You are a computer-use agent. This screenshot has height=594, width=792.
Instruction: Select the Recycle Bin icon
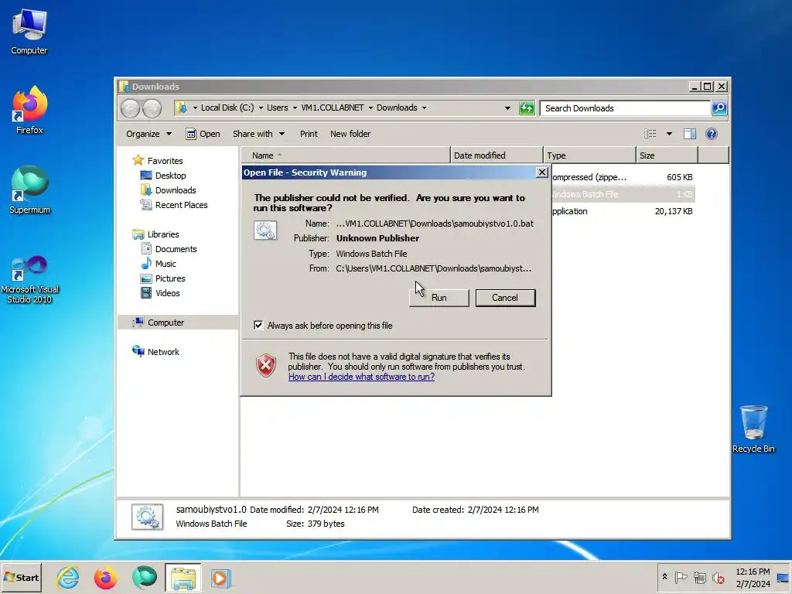coord(753,428)
